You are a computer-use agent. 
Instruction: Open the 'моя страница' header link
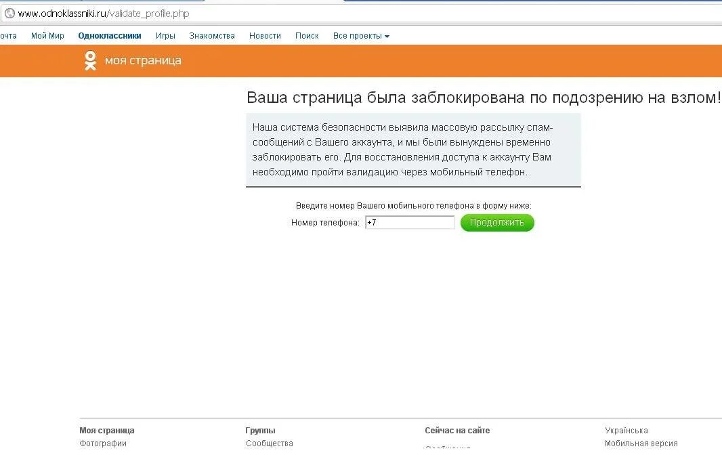(143, 61)
